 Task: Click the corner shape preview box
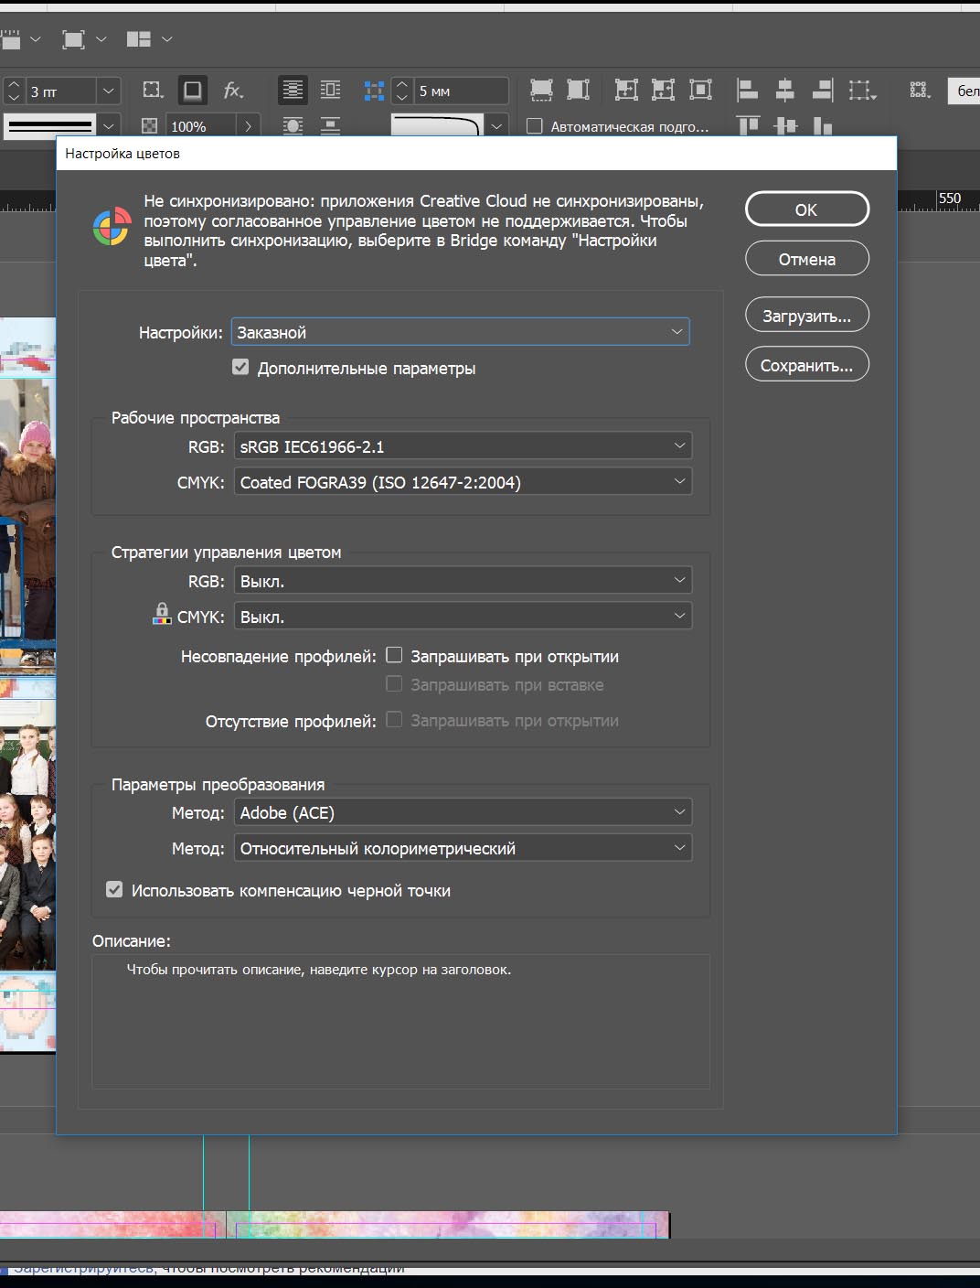click(437, 126)
